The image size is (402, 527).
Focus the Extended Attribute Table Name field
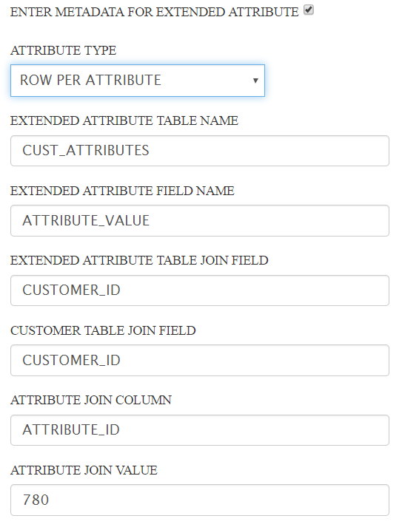[200, 151]
